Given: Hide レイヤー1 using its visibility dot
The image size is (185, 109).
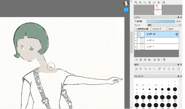Looking at the screenshot, I should (136, 47).
